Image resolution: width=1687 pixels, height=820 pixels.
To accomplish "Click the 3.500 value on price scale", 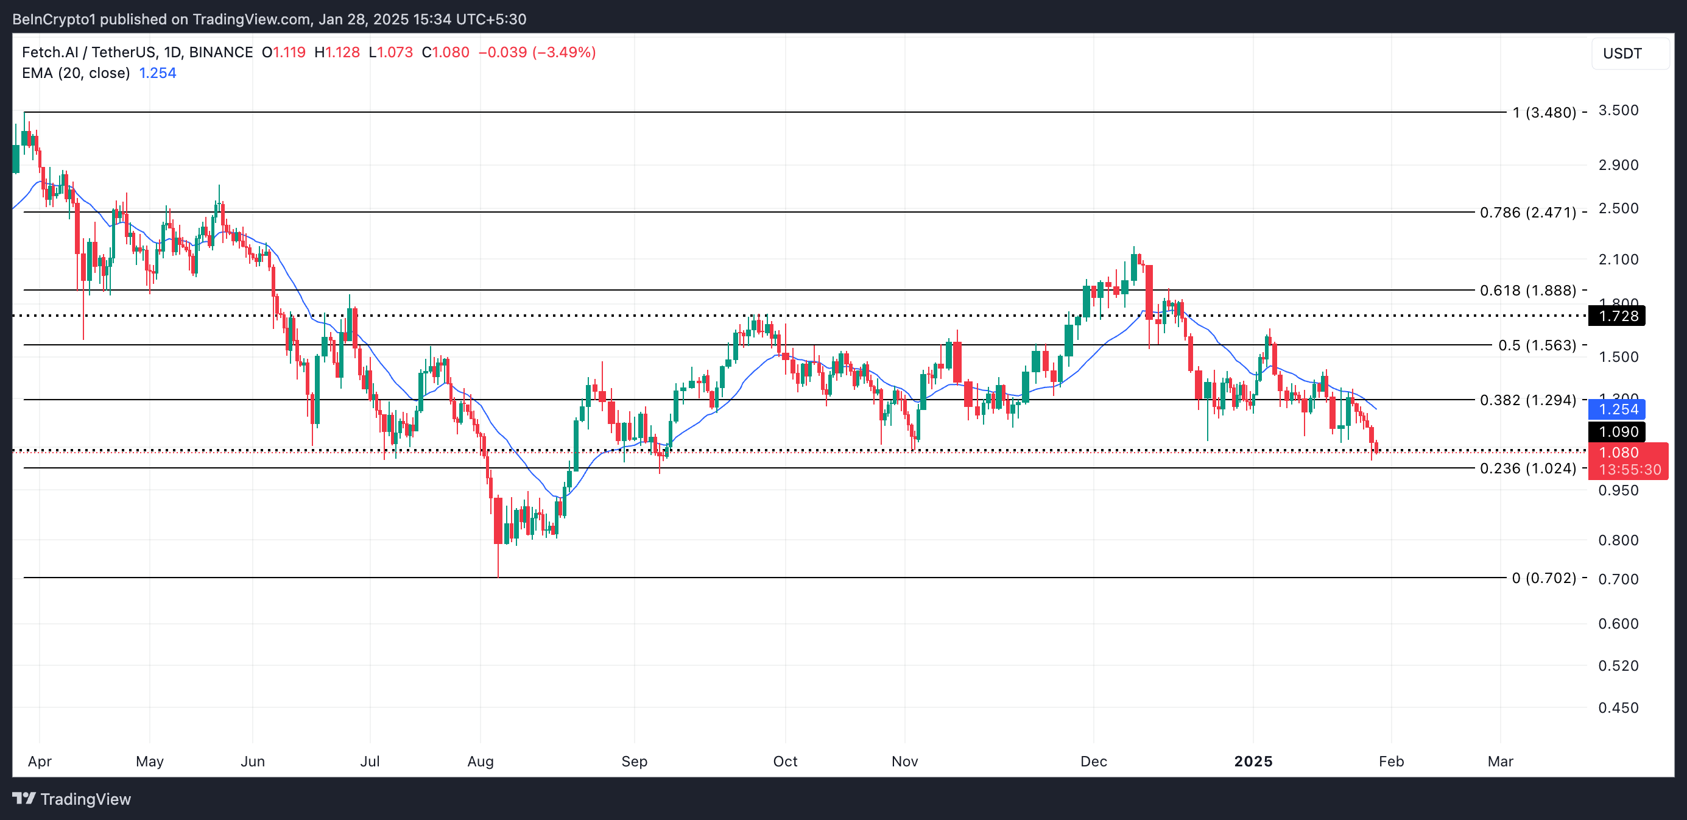I will coord(1618,110).
